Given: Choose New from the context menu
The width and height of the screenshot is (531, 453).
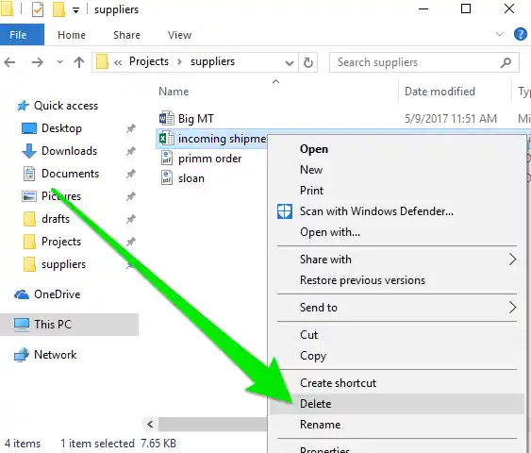Looking at the screenshot, I should 311,170.
